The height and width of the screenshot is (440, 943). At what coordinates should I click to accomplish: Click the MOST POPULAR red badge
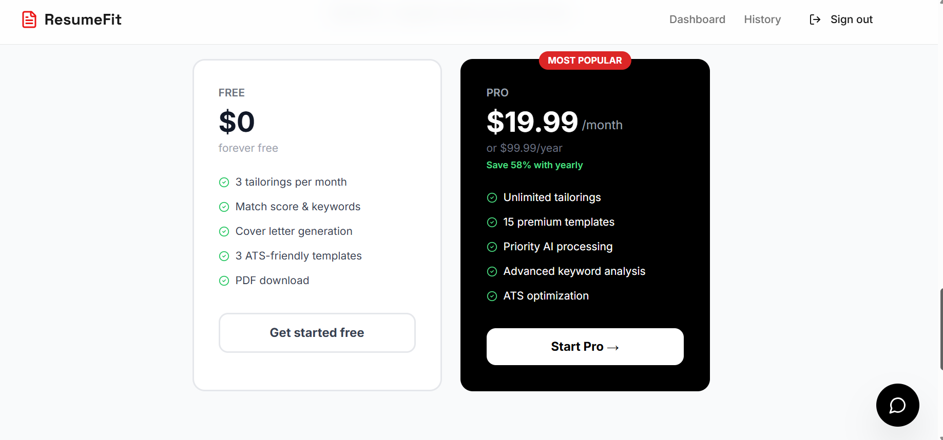point(585,61)
